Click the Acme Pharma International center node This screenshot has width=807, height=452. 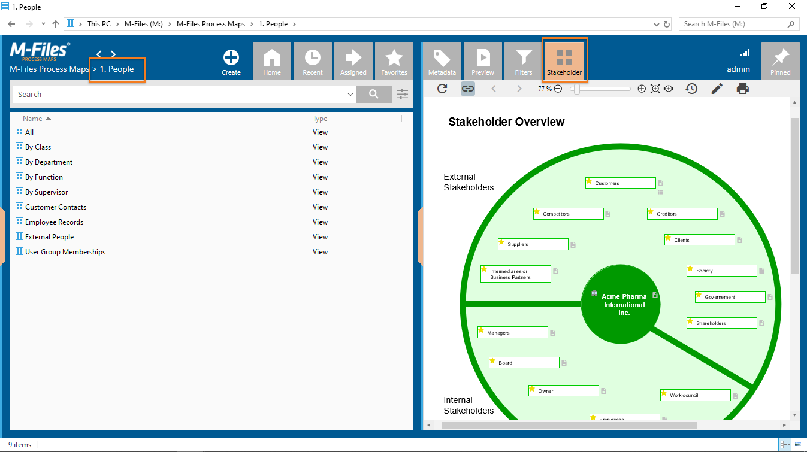click(x=621, y=305)
